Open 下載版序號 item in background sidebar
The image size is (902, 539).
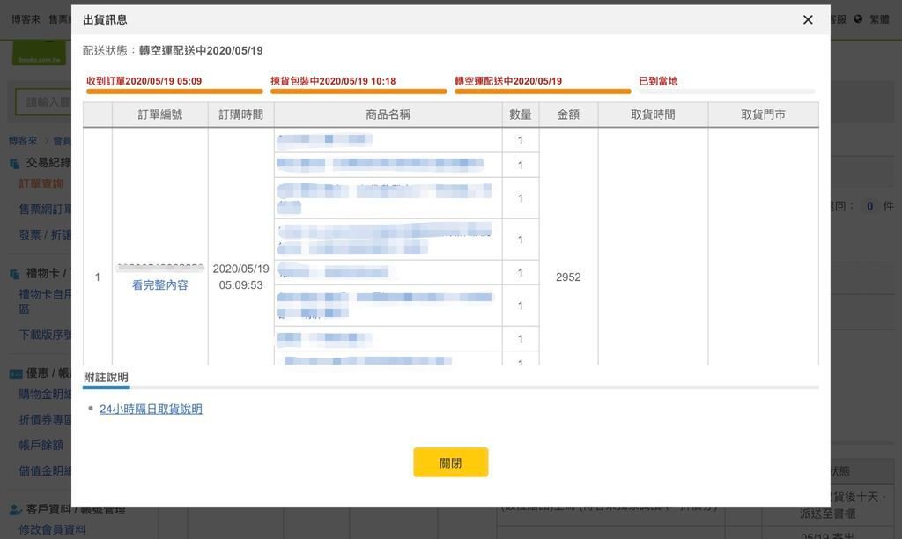45,335
